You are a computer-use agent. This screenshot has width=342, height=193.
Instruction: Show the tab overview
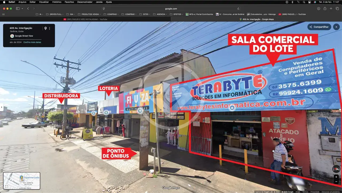[x=337, y=9]
